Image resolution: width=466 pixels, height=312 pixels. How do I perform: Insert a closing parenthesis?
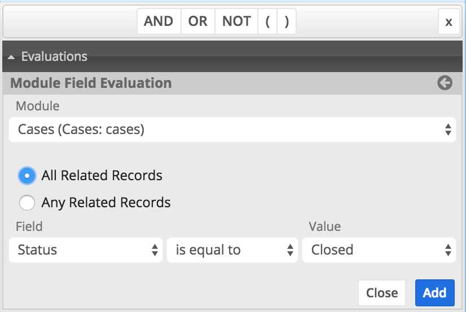tap(287, 22)
